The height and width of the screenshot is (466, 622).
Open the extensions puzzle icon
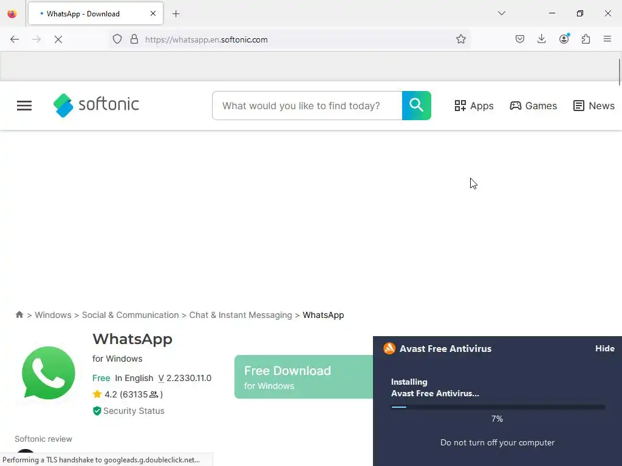[586, 39]
